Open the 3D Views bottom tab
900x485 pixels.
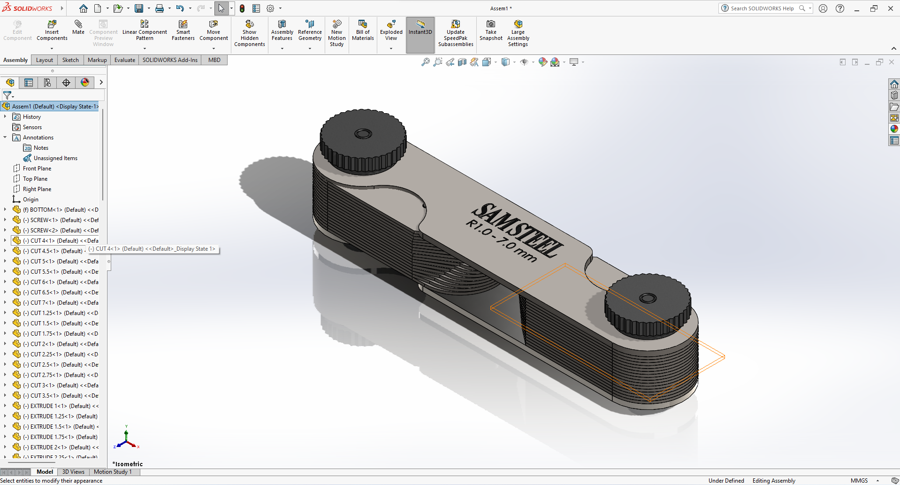pos(73,472)
